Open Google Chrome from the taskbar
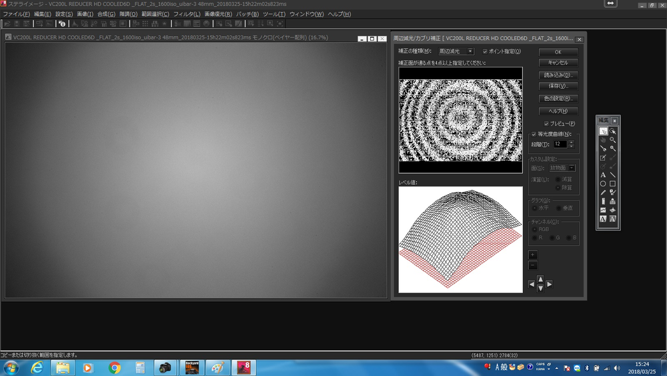The width and height of the screenshot is (667, 376). click(x=115, y=368)
